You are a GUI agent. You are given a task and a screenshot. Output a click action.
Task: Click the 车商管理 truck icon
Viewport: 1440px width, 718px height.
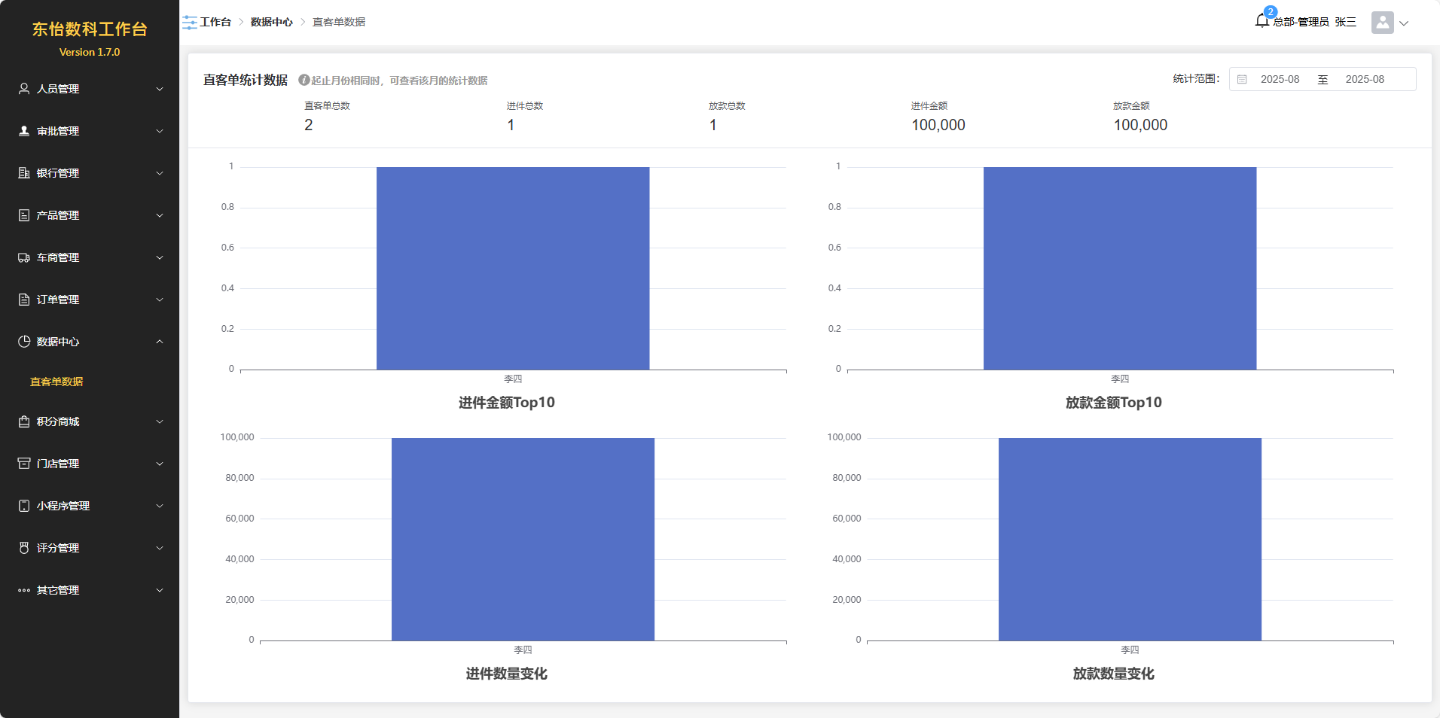24,257
